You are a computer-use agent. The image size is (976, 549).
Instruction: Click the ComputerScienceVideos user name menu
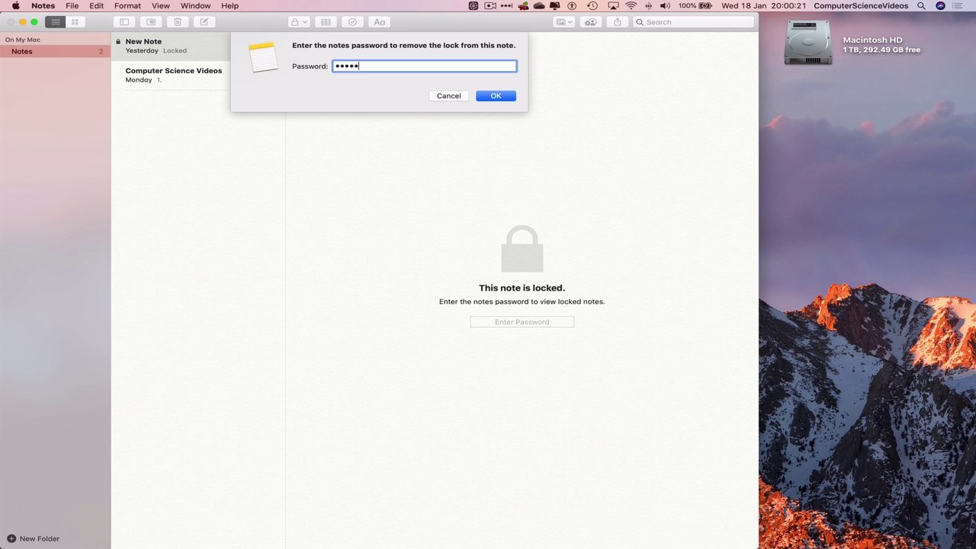coord(861,5)
